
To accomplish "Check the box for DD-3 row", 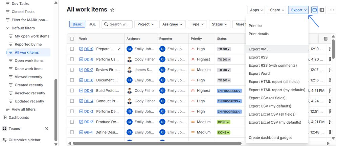I will pyautogui.click(x=72, y=112).
